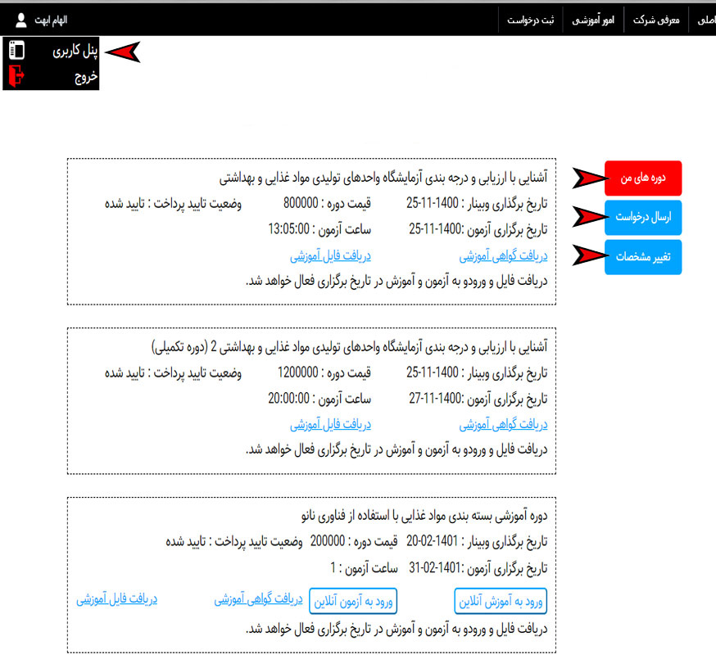Click the پنل کاربری panel icon
Screen dimensions: 716x659
click(17, 50)
